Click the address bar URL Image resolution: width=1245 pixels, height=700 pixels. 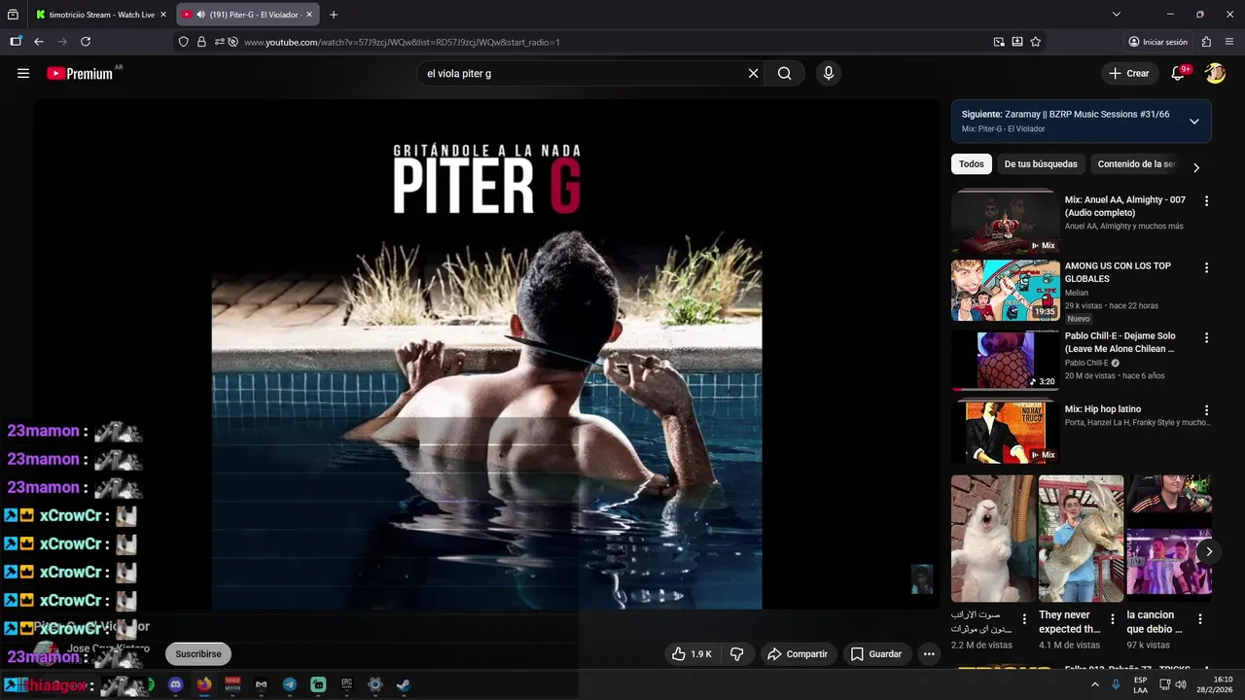[402, 42]
